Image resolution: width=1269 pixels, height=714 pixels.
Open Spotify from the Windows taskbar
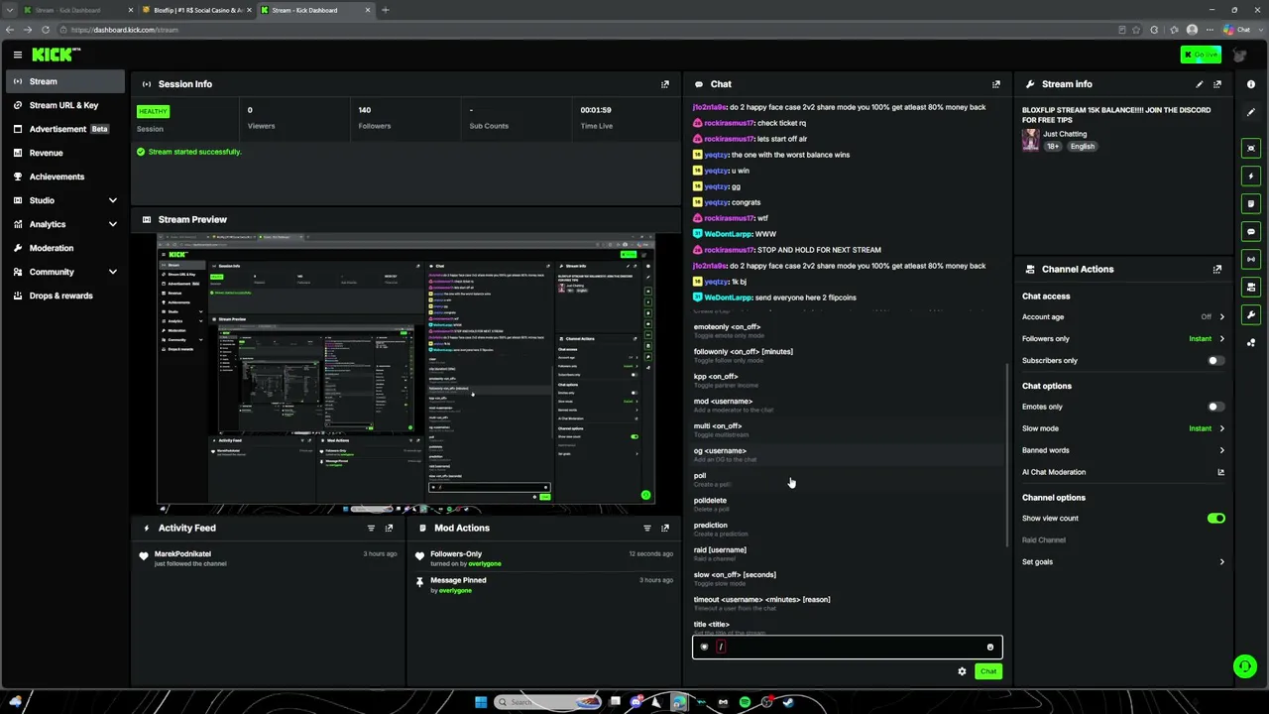pyautogui.click(x=745, y=702)
